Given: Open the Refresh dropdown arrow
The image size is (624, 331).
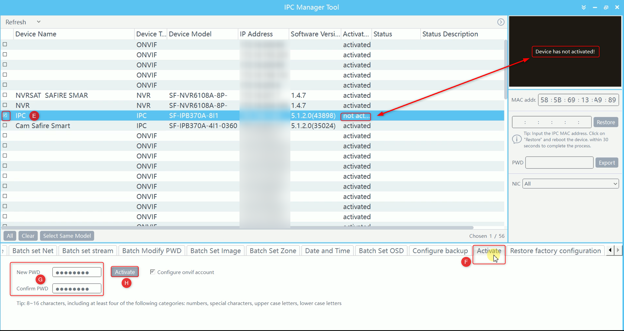Looking at the screenshot, I should pos(39,22).
